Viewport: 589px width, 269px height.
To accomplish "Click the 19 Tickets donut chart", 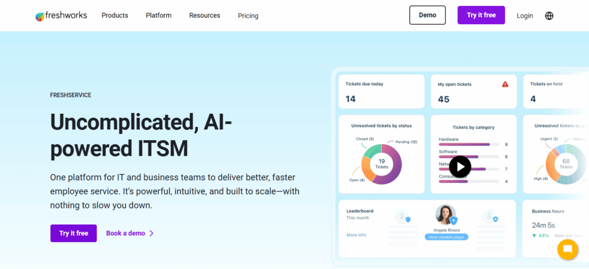I will [380, 164].
